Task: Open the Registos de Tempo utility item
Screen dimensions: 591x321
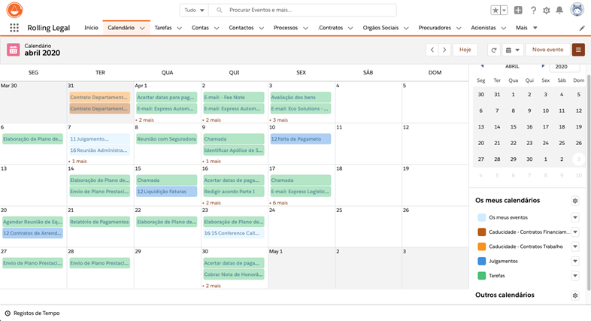Action: pyautogui.click(x=32, y=313)
